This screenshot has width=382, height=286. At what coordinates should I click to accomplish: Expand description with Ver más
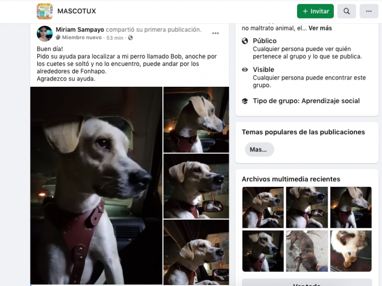[x=320, y=28]
